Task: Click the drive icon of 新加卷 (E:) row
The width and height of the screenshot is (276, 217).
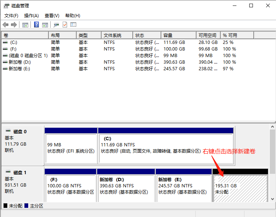Action: 5,69
